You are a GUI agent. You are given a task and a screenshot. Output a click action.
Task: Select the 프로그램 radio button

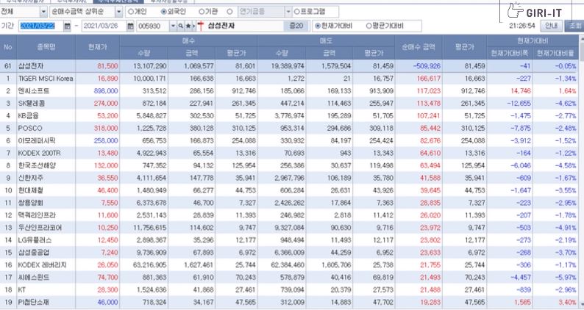[x=297, y=12]
